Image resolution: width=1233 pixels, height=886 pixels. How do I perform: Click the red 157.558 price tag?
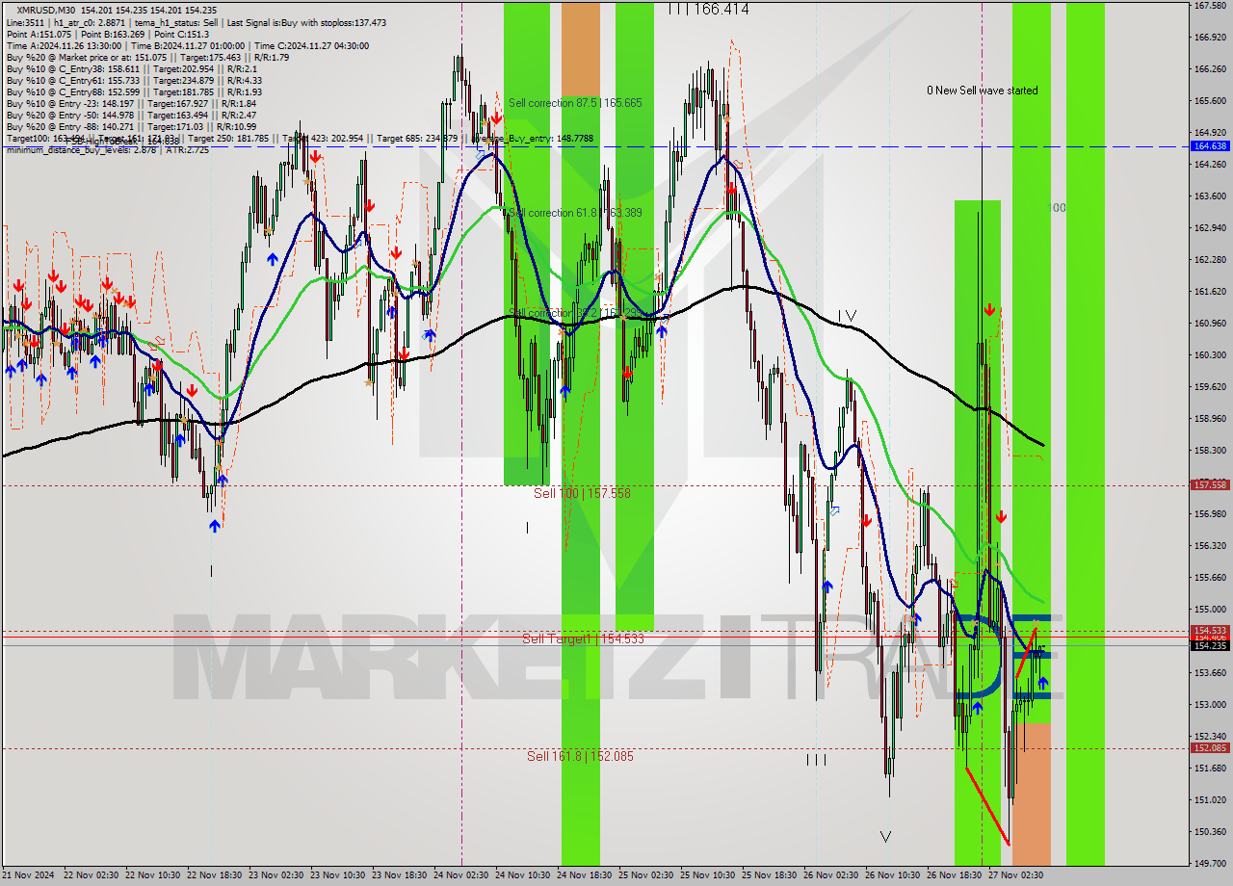tap(1209, 485)
